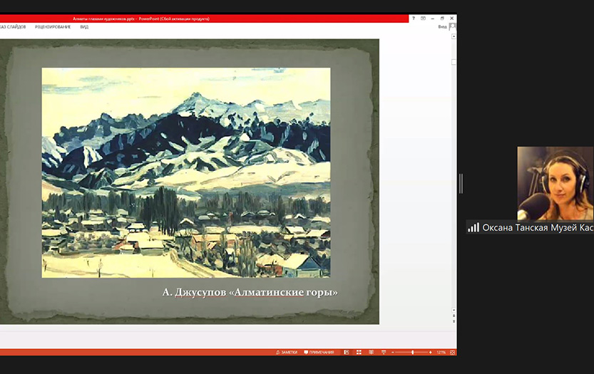Open the ПОКАЗ СЛАЙДОВ tab
Screen dimensions: 594x374
tap(13, 26)
